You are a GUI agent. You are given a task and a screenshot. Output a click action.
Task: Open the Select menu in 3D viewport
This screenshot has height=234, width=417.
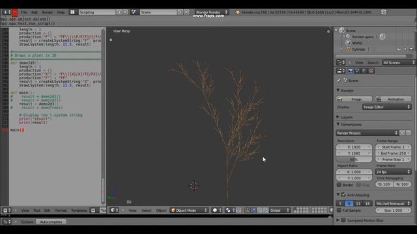point(146,211)
